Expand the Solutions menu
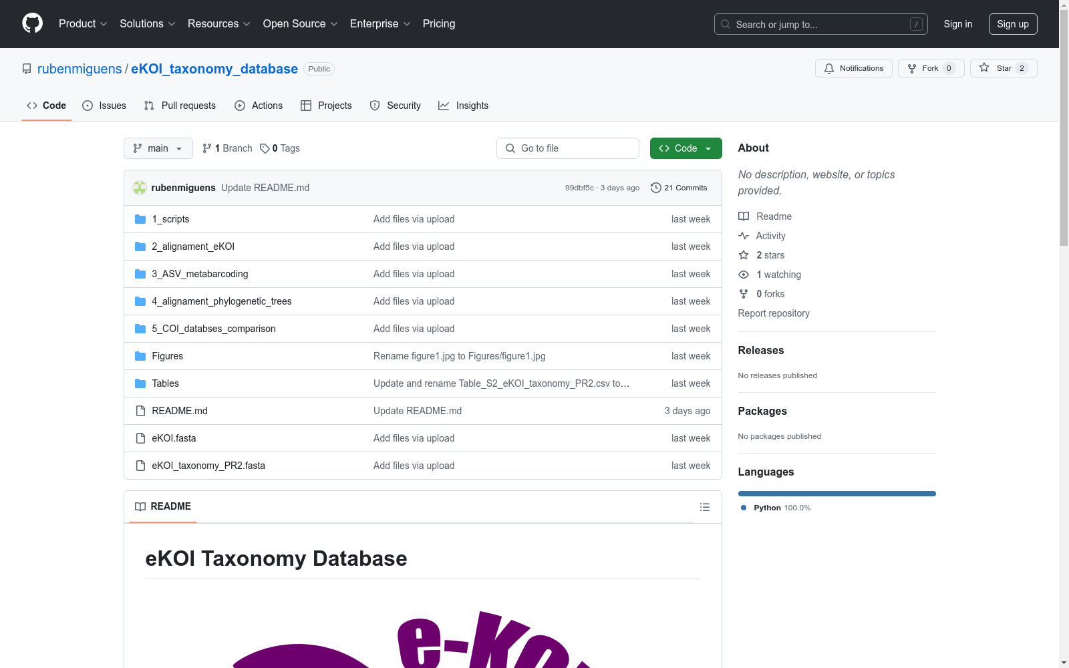The height and width of the screenshot is (668, 1069). tap(148, 23)
